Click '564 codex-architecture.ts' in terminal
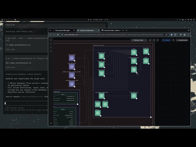Screen dimensions: 196x147 pyautogui.click(x=18, y=63)
